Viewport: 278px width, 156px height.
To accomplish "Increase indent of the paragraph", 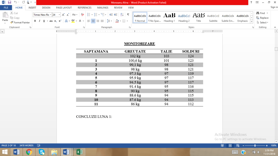I will click(116, 15).
